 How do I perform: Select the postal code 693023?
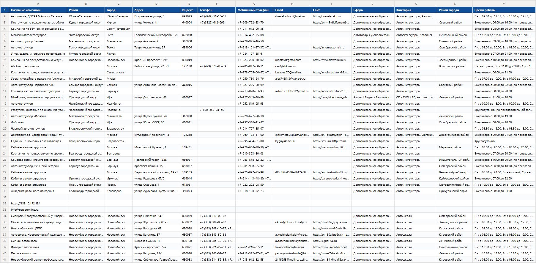(x=189, y=16)
